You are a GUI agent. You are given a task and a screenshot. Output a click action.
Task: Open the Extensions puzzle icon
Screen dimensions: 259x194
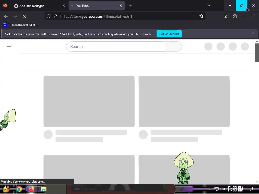tap(235, 16)
